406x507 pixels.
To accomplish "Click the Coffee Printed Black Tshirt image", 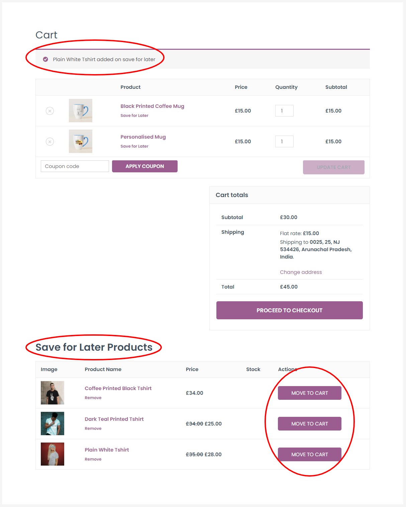I will point(53,393).
